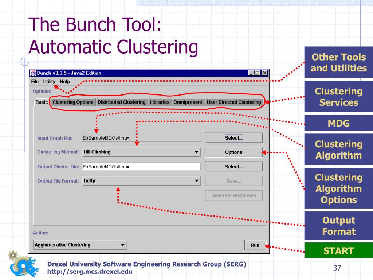Open the User Directed Clustering tab
Screen dimensions: 373x280
click(x=234, y=102)
